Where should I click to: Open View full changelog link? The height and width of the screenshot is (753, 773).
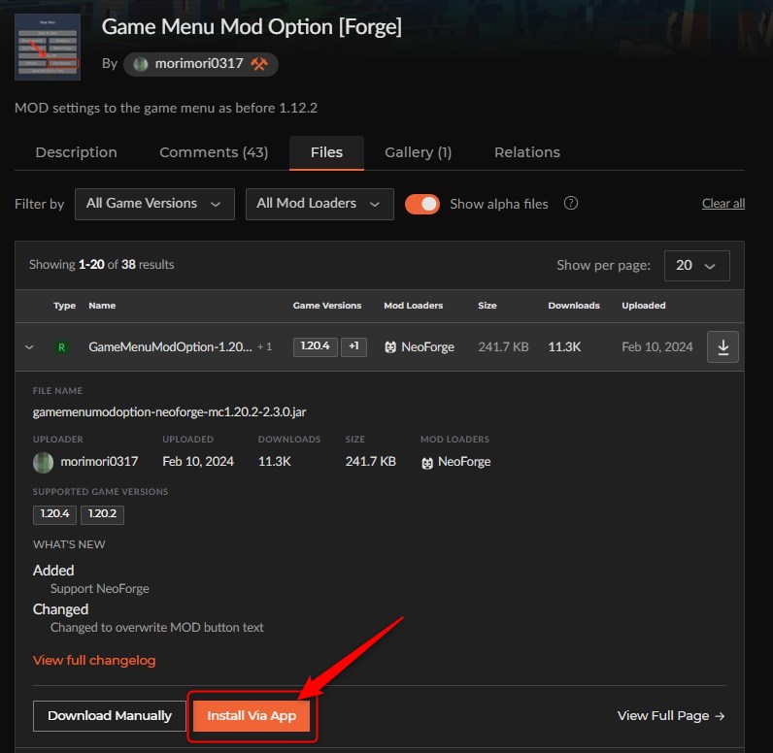point(94,660)
